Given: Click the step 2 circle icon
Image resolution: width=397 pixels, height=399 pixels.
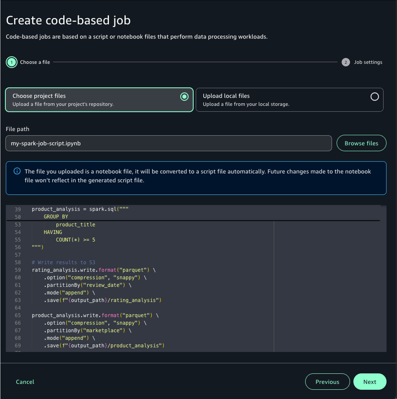Looking at the screenshot, I should 345,62.
